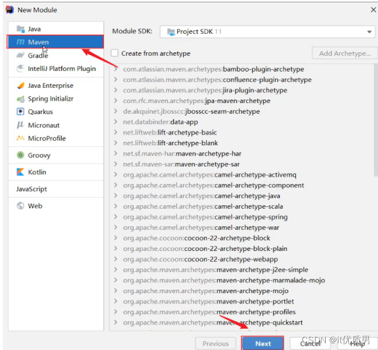Expand maven-archetype-har entry
Viewport: 378px width, 350px height.
116,154
